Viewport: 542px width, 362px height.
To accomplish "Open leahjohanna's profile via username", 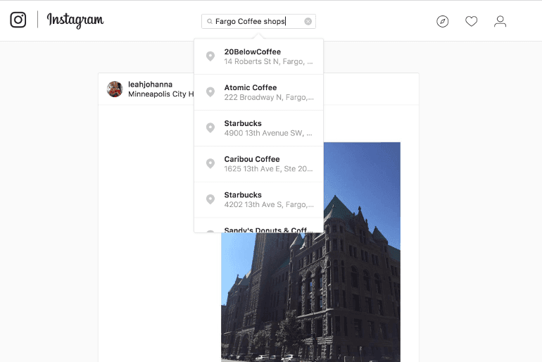I will 150,85.
